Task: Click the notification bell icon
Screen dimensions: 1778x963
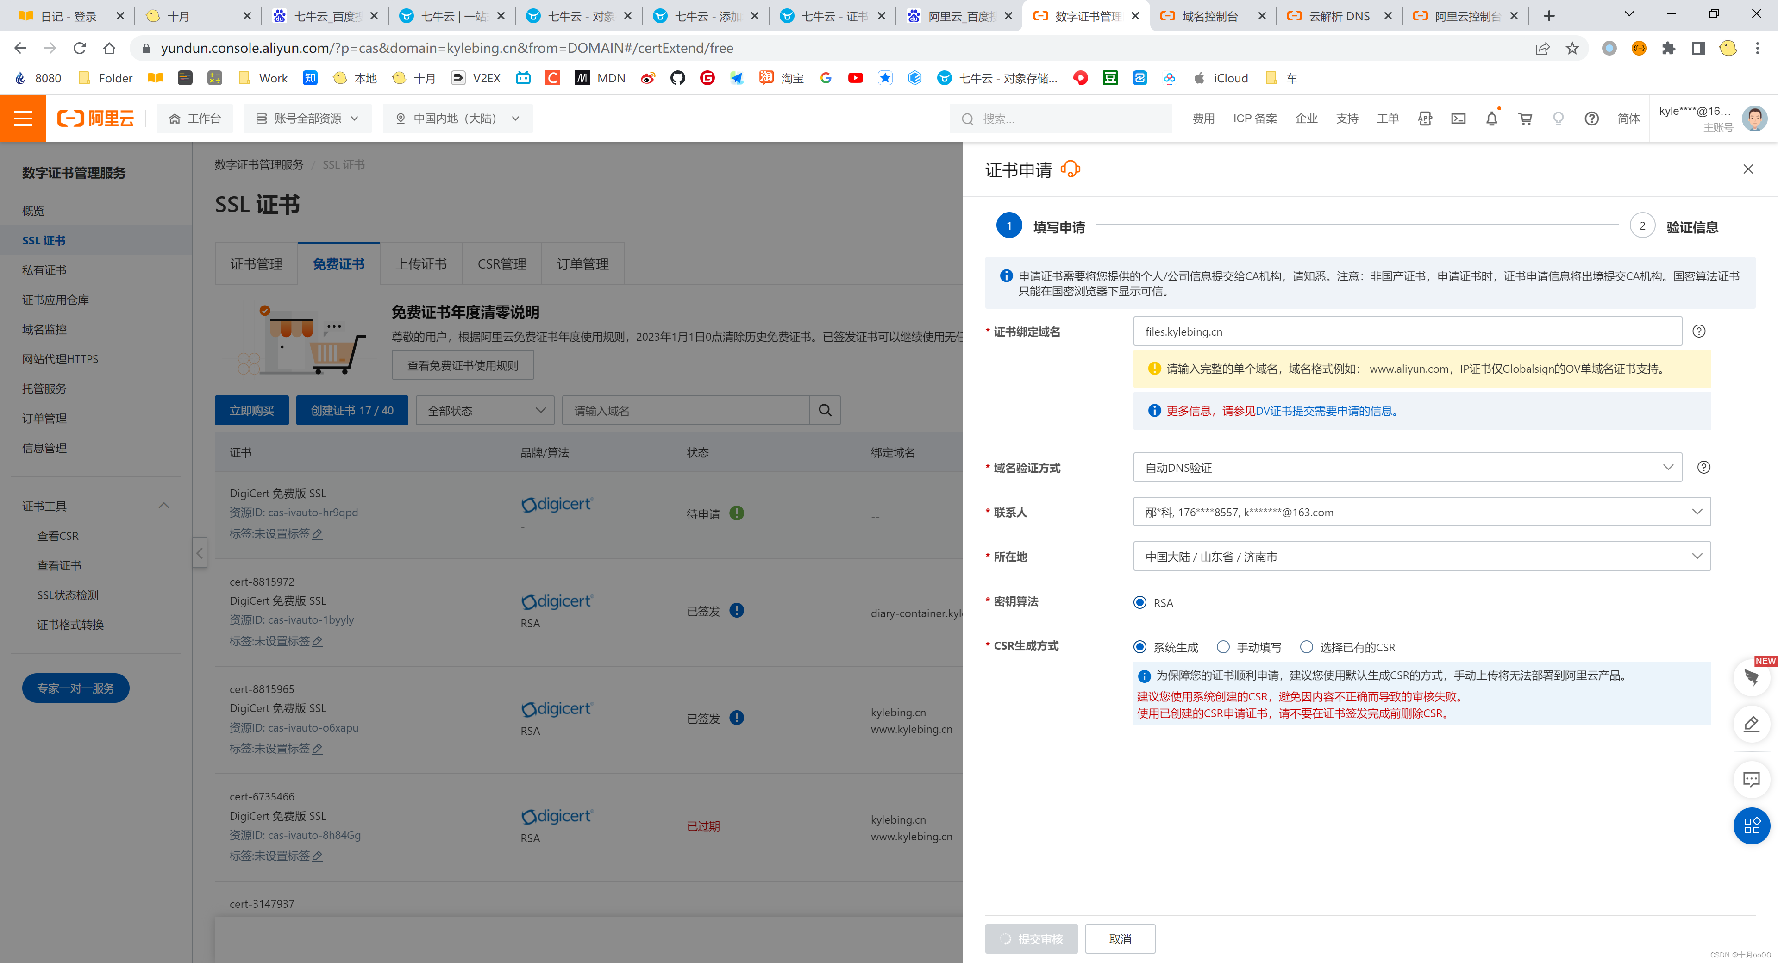Action: coord(1491,119)
